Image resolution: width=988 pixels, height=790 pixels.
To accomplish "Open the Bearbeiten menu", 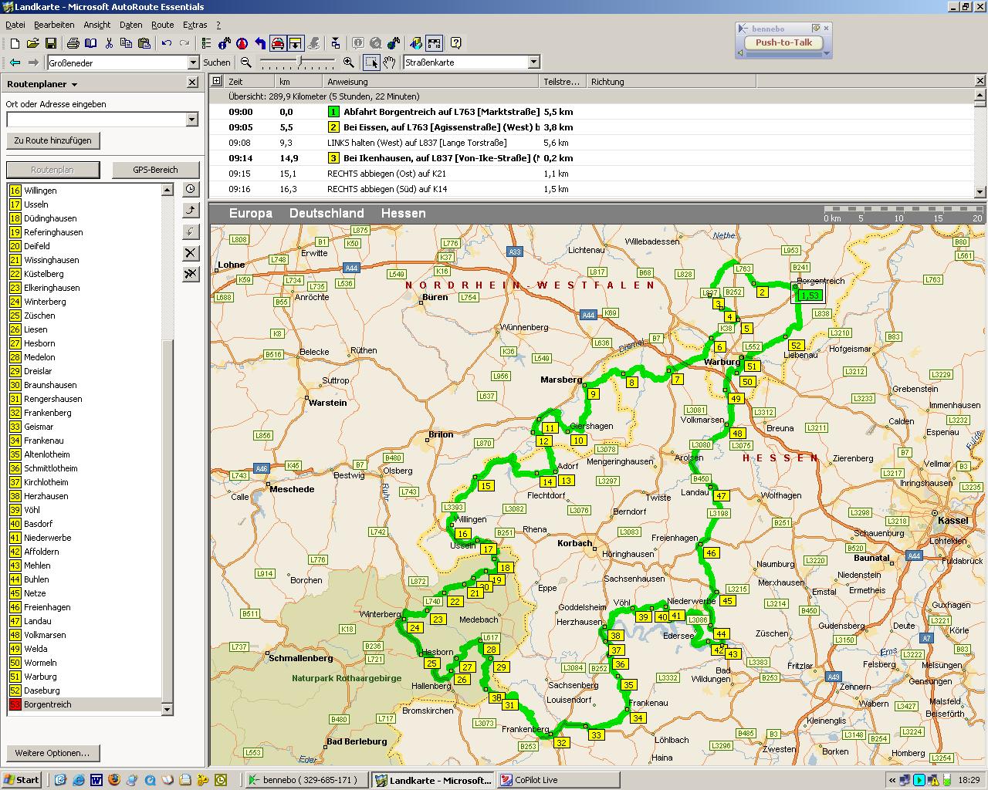I will [54, 25].
